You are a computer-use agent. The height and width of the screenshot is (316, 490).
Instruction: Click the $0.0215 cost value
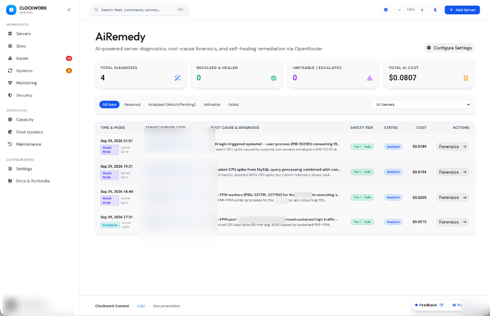419,222
